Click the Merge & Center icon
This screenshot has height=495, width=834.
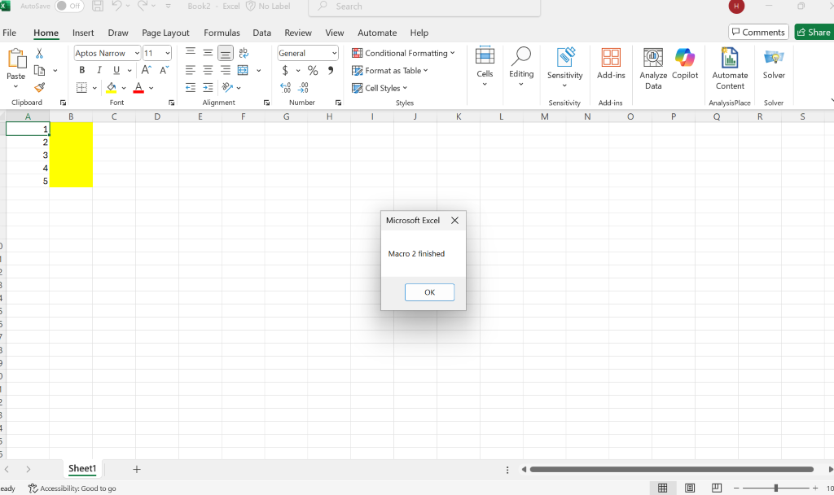[243, 70]
